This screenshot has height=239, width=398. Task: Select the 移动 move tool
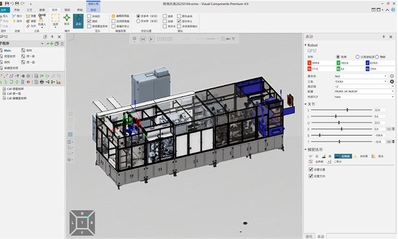point(67,20)
